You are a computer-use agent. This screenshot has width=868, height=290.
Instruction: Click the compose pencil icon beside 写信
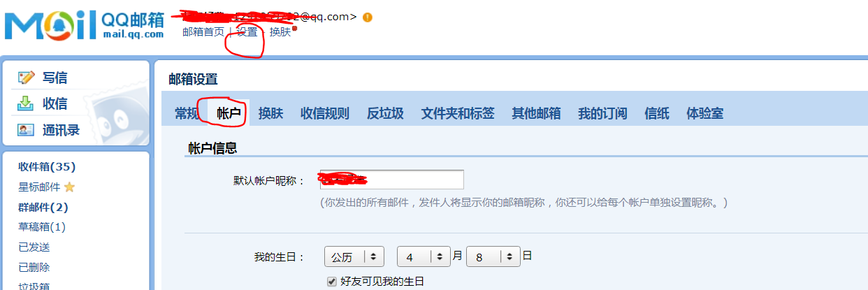click(27, 78)
